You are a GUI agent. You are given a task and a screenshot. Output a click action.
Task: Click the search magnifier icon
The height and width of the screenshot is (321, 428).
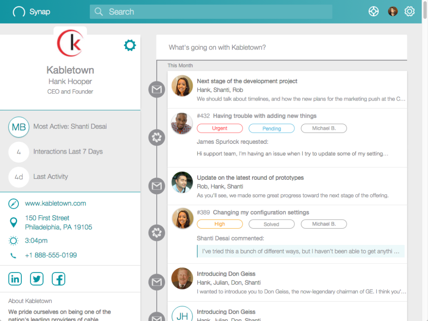click(x=98, y=12)
